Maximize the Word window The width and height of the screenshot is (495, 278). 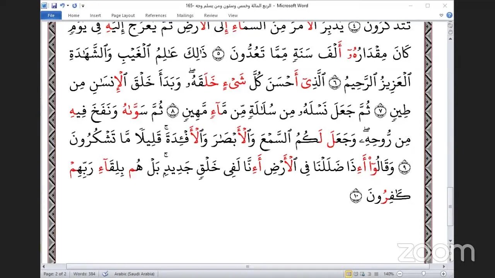(428, 6)
